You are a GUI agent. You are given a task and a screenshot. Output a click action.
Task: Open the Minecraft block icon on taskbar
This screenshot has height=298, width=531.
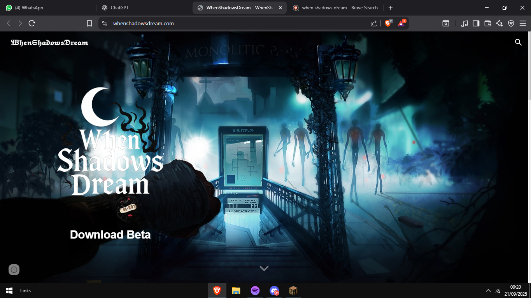293,291
